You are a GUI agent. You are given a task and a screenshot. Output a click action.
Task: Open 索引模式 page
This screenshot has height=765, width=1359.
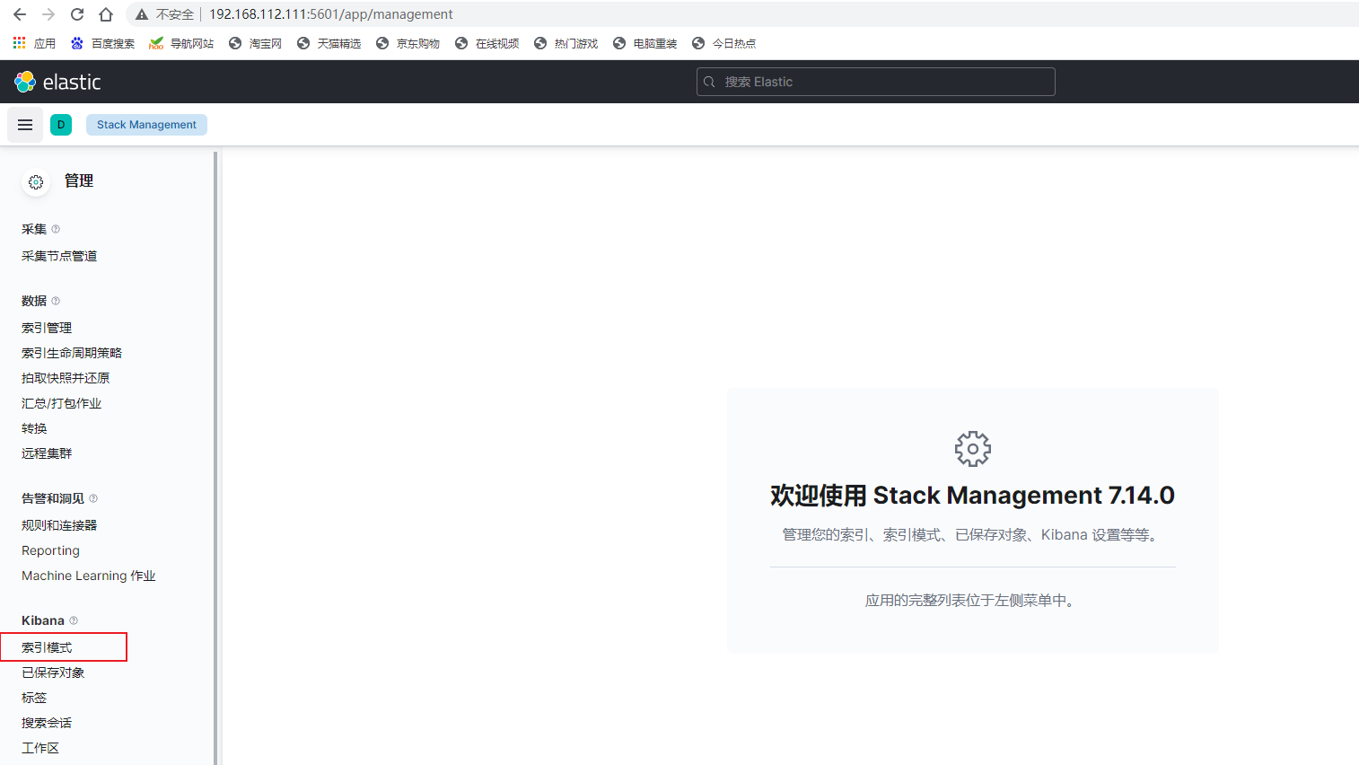[47, 647]
